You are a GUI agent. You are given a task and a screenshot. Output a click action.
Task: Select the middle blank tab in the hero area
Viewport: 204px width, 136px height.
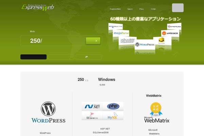61,57
